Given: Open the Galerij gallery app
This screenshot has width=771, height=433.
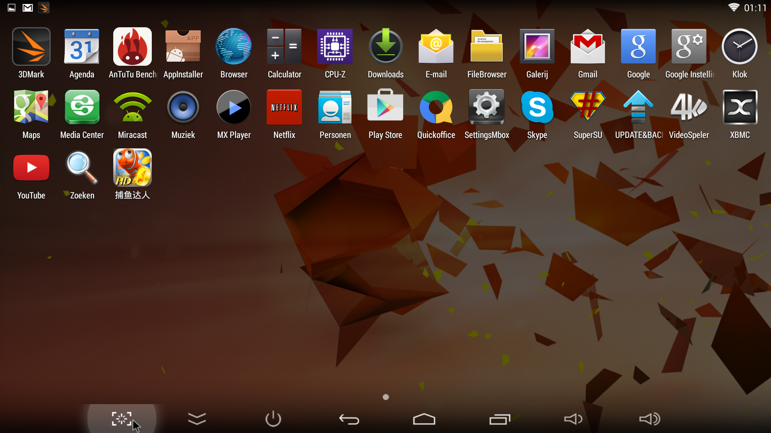Looking at the screenshot, I should (537, 47).
